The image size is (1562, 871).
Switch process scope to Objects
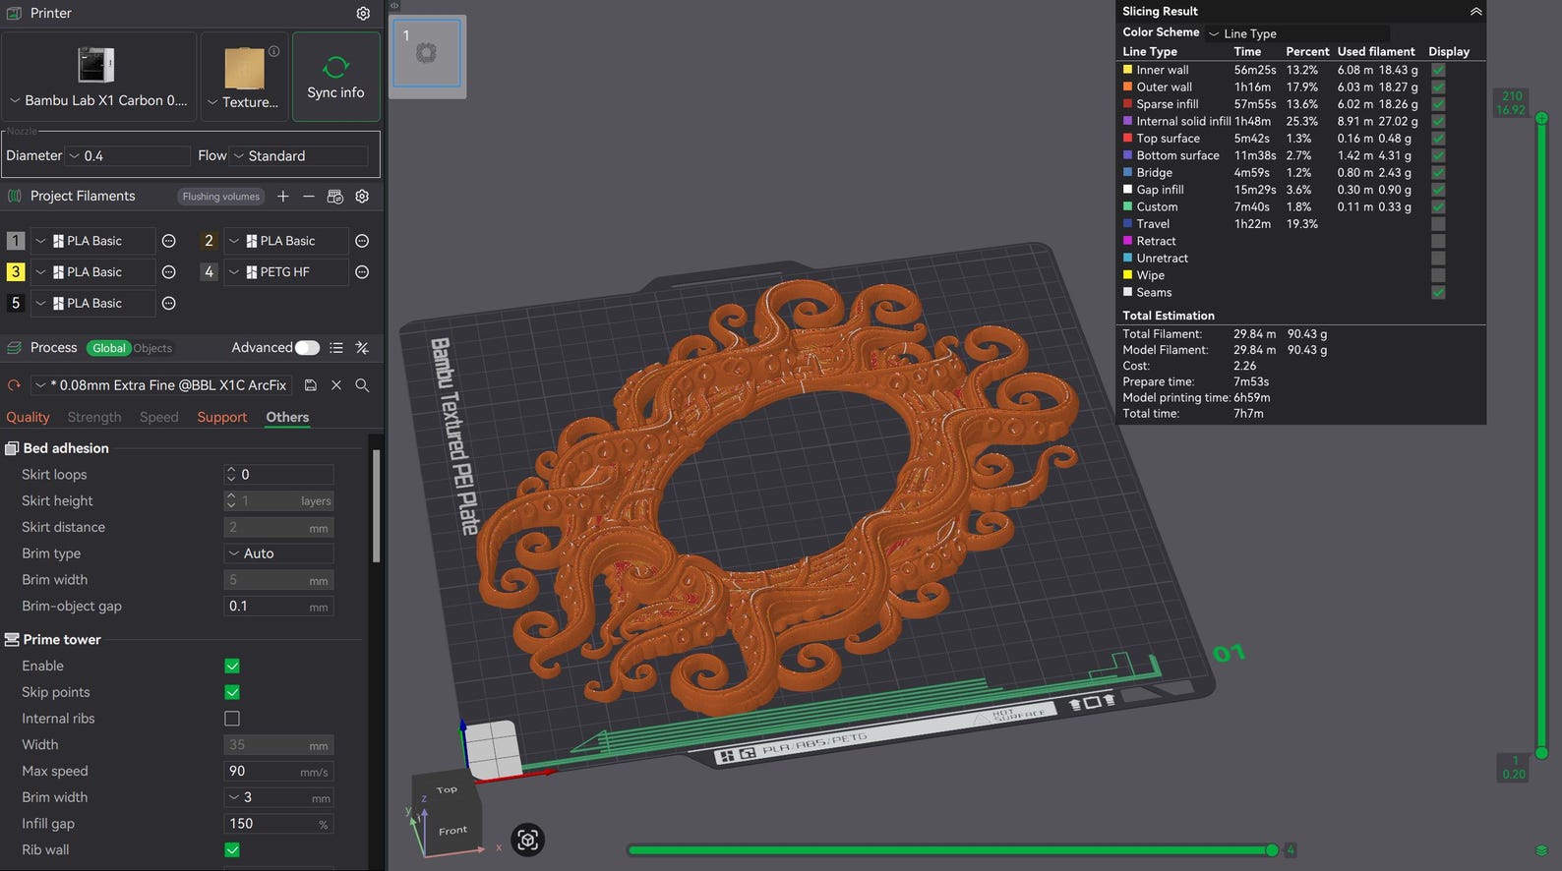(x=152, y=348)
